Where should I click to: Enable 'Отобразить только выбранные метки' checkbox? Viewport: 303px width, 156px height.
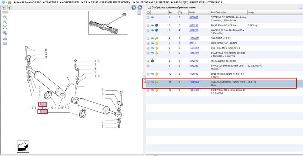(149, 7)
